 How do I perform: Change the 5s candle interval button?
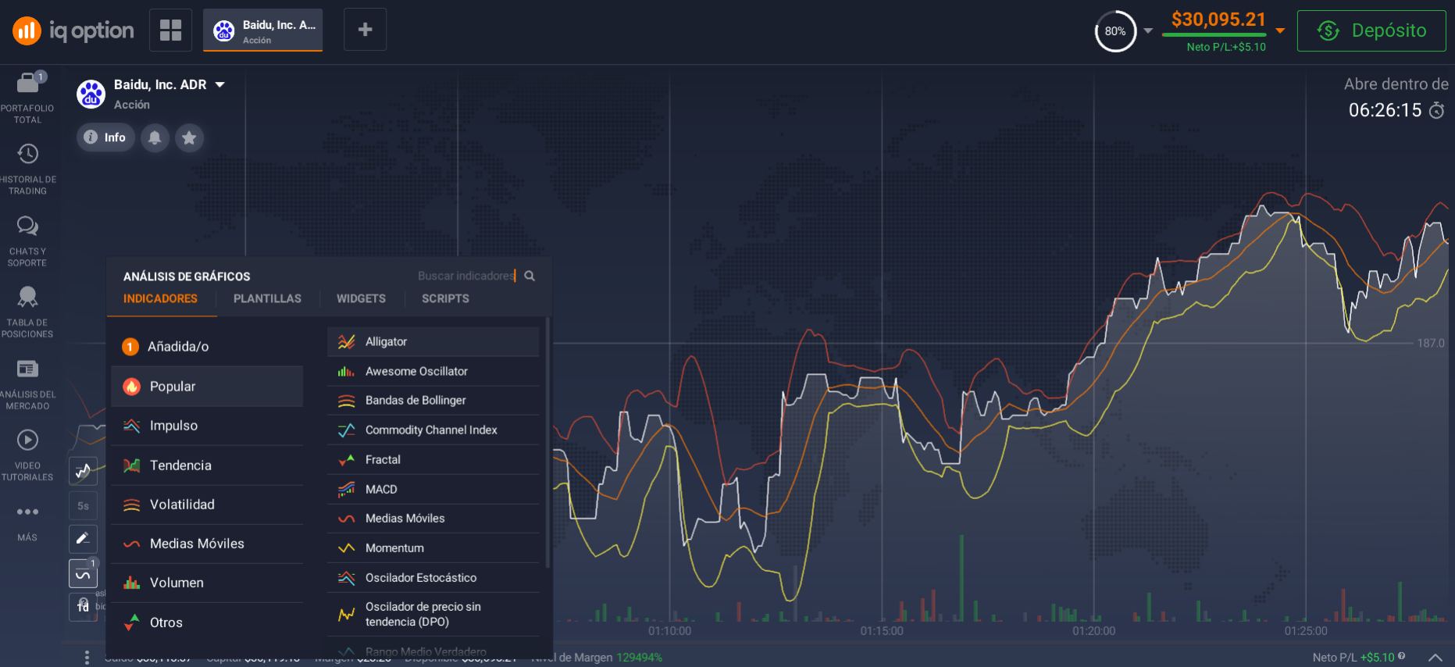click(83, 505)
